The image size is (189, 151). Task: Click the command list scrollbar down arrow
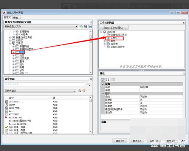[x=90, y=132]
